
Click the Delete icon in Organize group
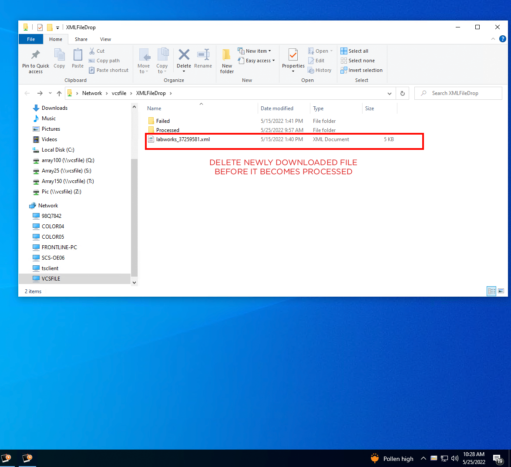click(x=184, y=55)
